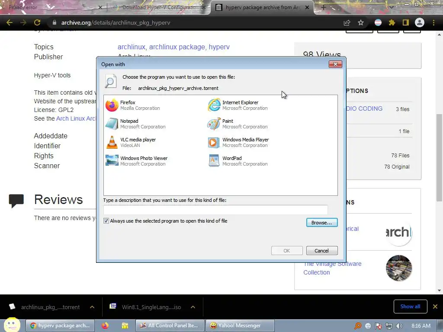Expand archlinux_pkg torrent download options

coord(92,307)
